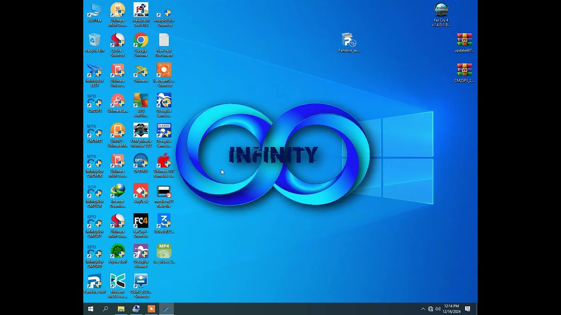Select the New Text Document file
The width and height of the screenshot is (561, 315).
[164, 45]
